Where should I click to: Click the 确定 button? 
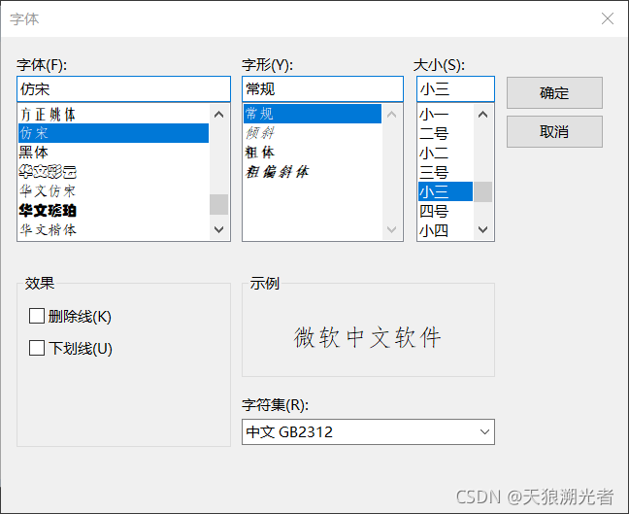(554, 92)
